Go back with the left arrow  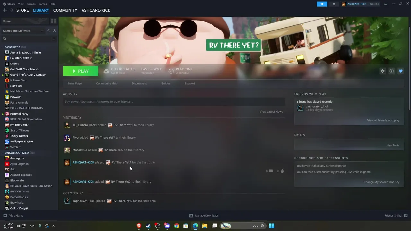pyautogui.click(x=5, y=10)
